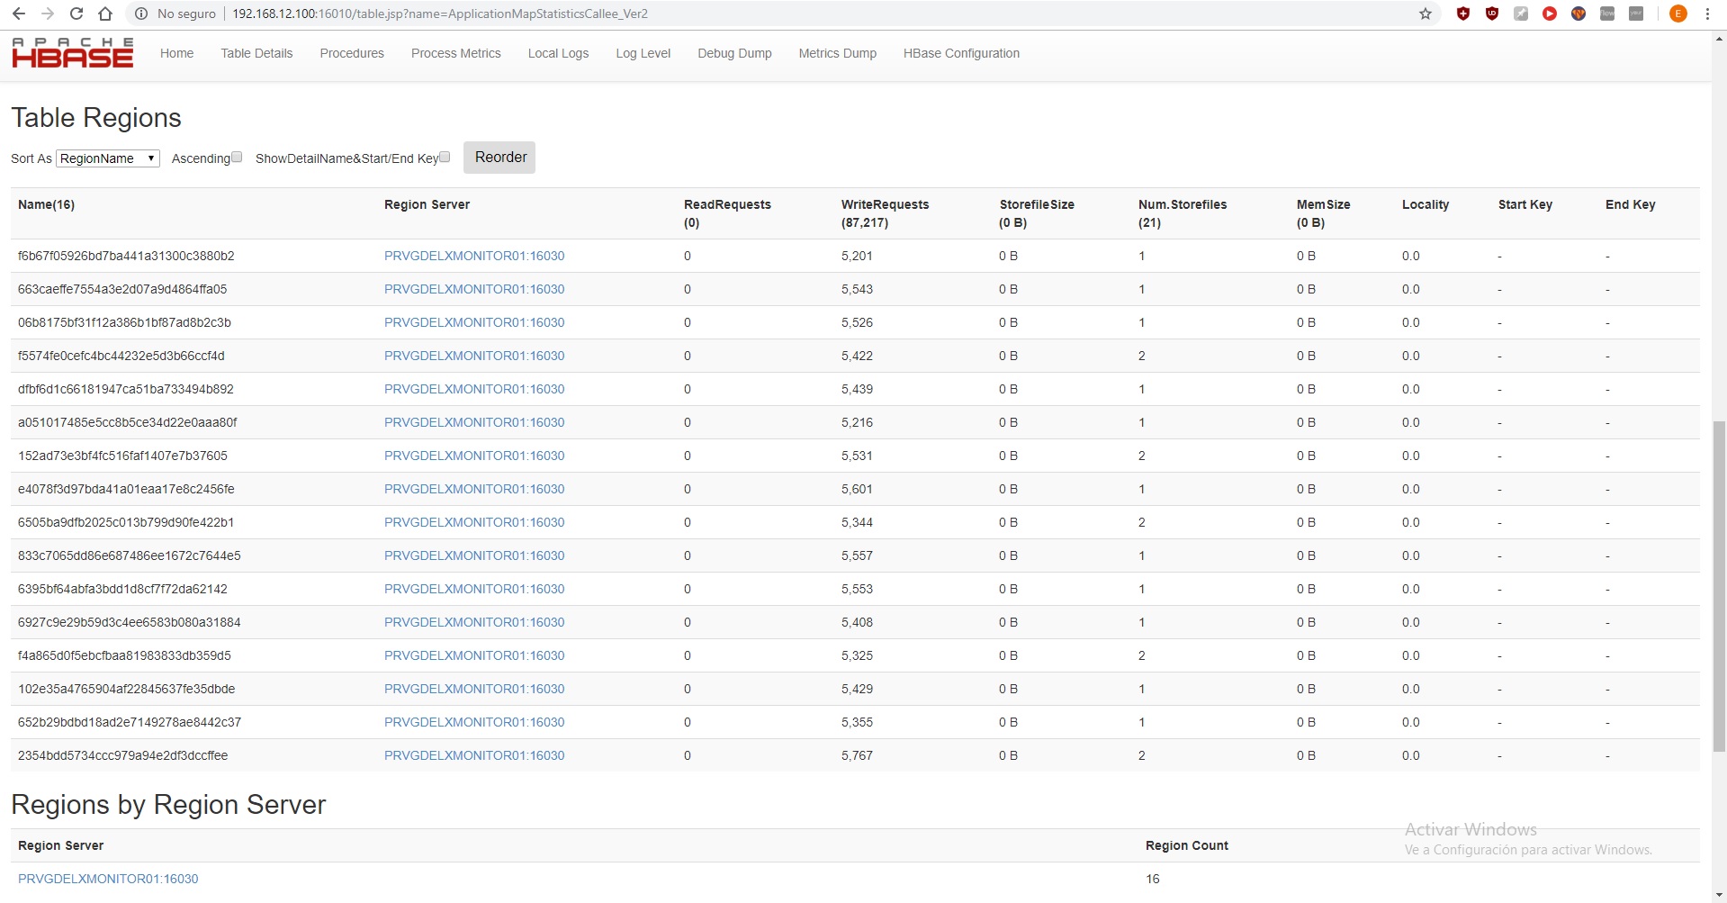Select region name 06b8175bf31f12a386b1bf87ad8b2c3b
The width and height of the screenshot is (1727, 903).
pyautogui.click(x=124, y=322)
